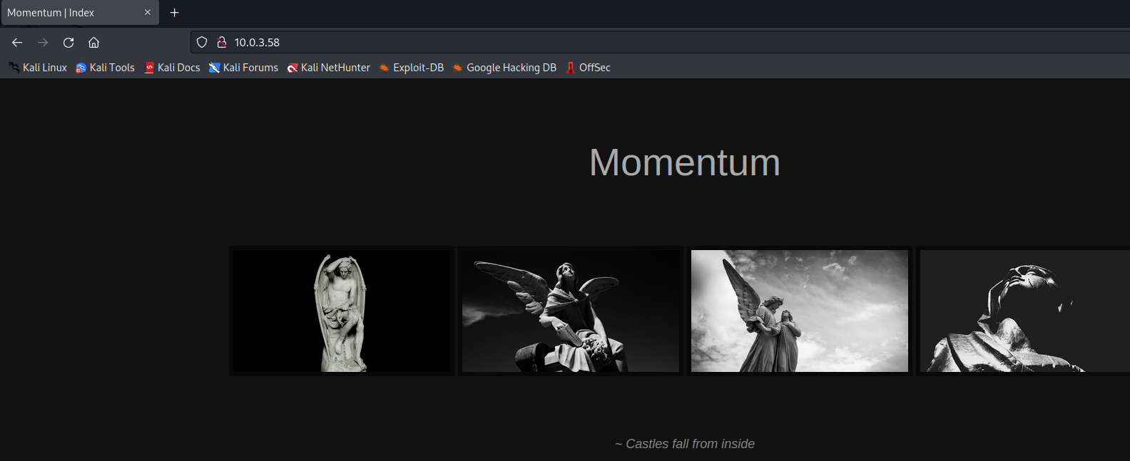Viewport: 1130px width, 461px height.
Task: Click the "Castles fall from inside" quote
Action: point(685,444)
